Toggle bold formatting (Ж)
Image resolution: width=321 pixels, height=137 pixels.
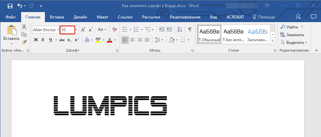(x=36, y=40)
